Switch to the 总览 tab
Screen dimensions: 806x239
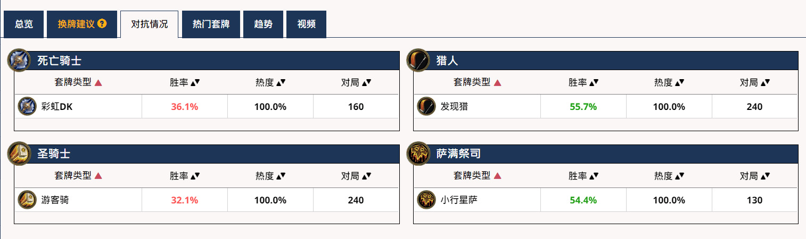click(23, 24)
